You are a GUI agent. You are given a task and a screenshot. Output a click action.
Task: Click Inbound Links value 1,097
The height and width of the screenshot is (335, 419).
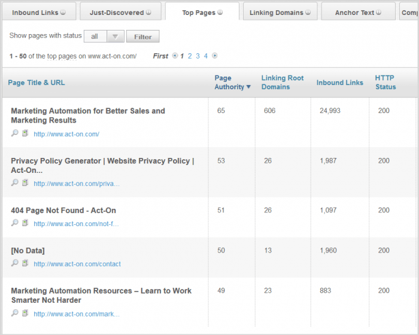328,210
